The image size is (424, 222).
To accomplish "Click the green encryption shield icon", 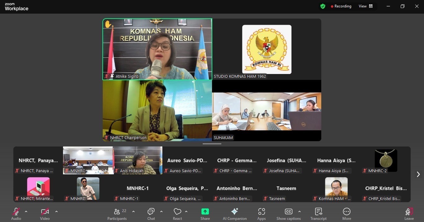I will (323, 6).
